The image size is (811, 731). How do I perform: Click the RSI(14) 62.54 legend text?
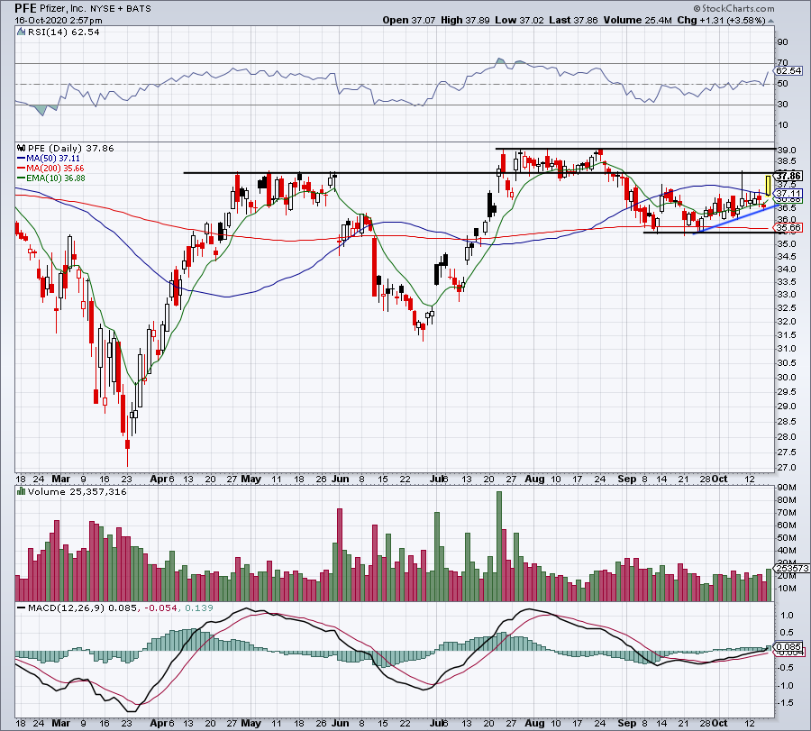(x=64, y=32)
